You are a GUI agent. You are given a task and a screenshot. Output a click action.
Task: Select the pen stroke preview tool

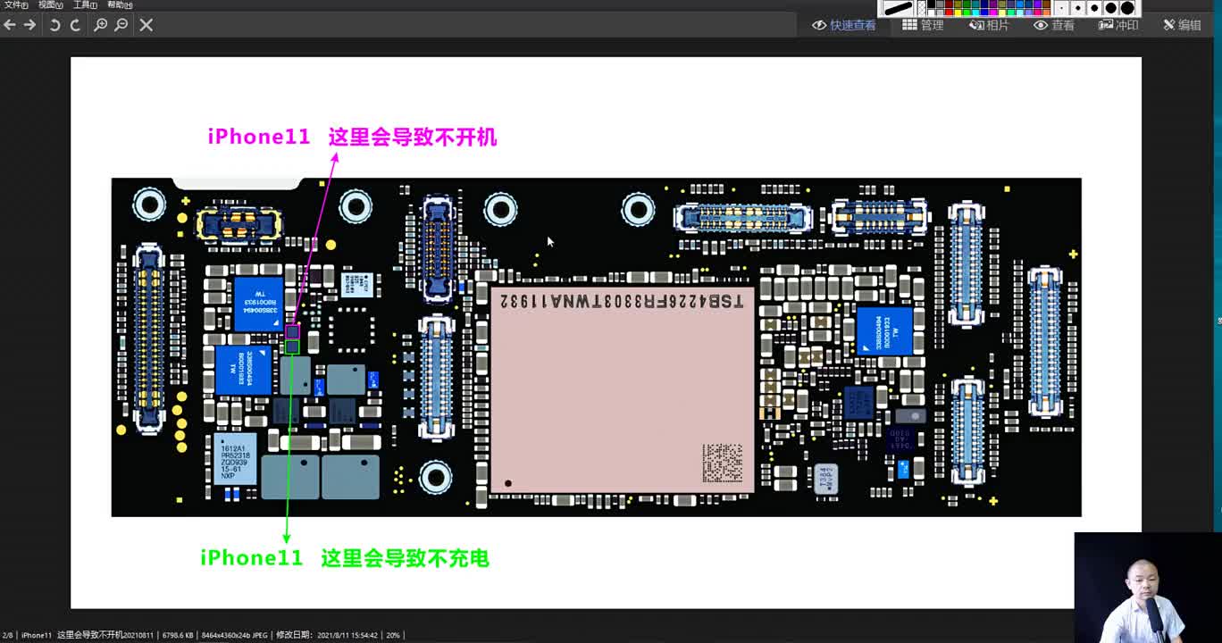pyautogui.click(x=898, y=8)
